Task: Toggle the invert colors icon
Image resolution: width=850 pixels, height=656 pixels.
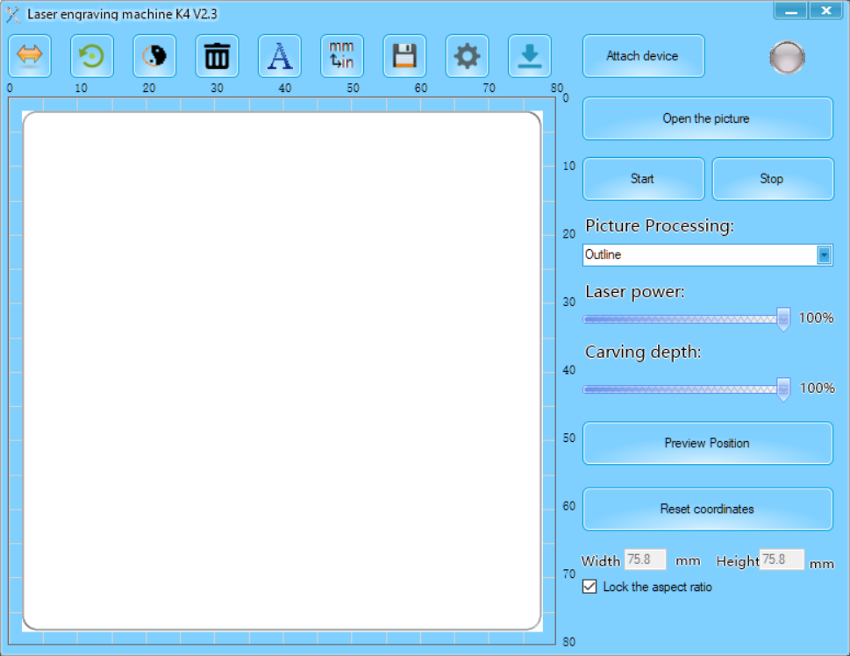Action: (x=154, y=55)
